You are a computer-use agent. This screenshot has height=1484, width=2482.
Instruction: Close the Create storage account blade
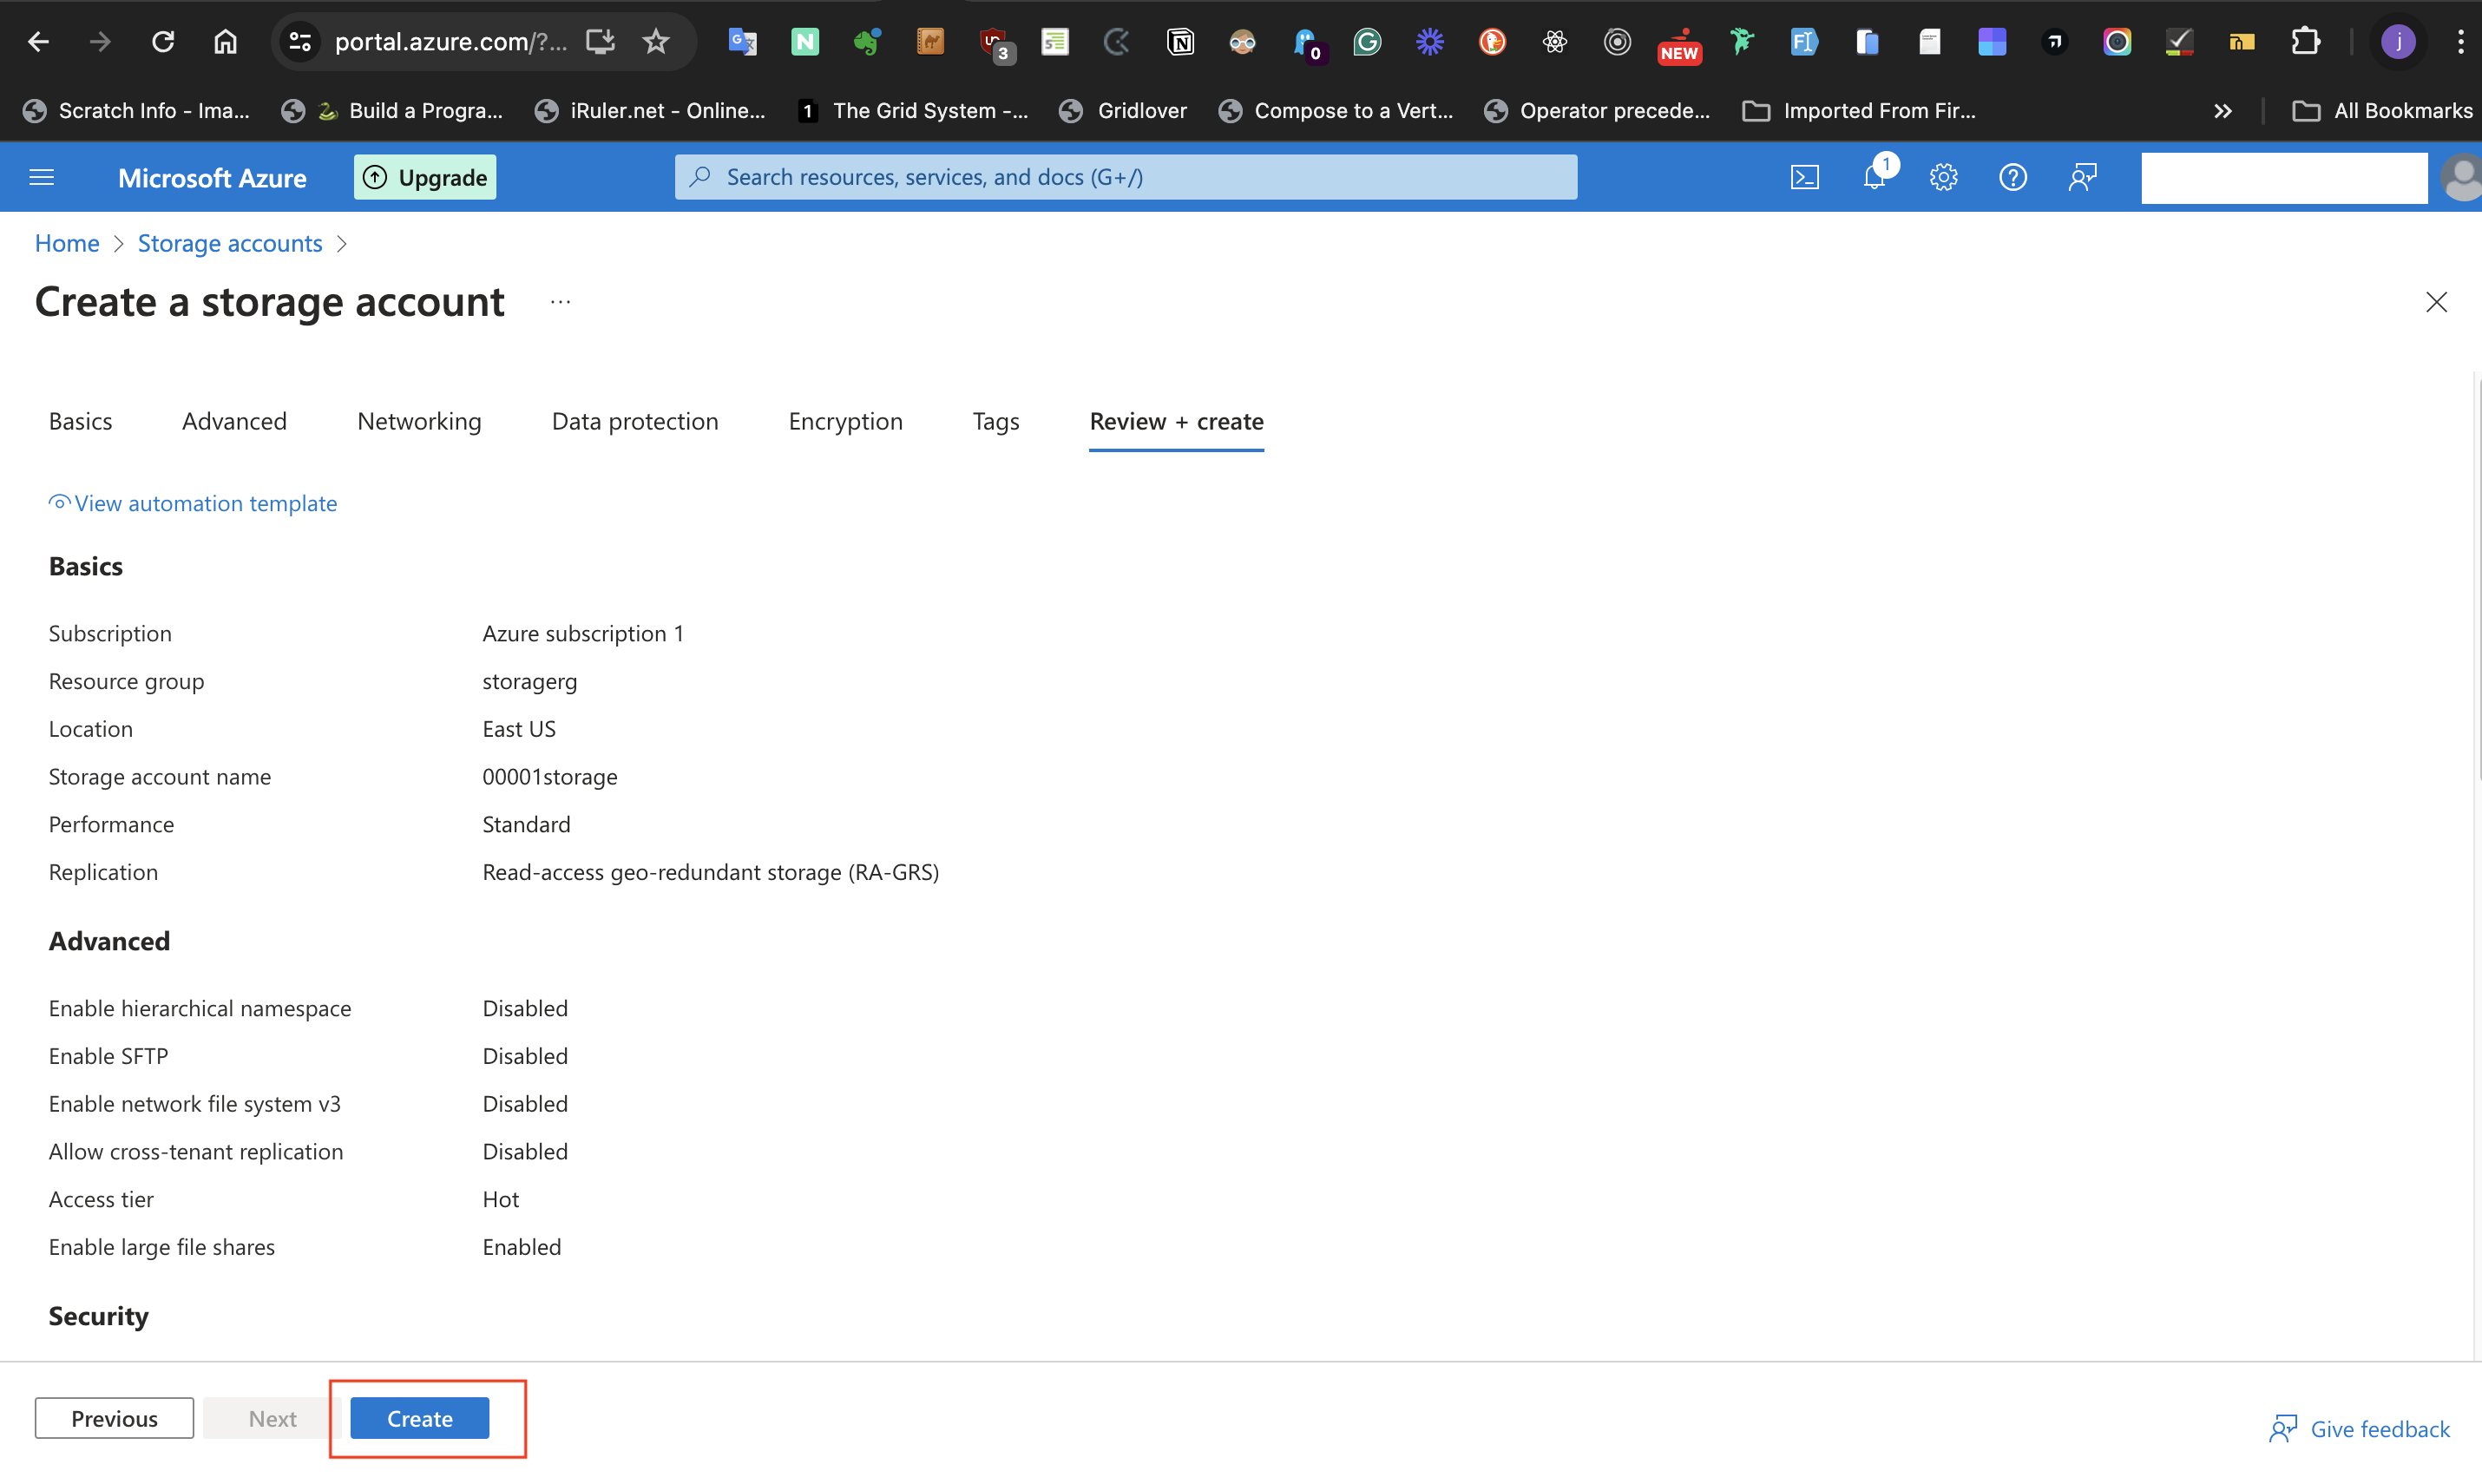click(2436, 302)
